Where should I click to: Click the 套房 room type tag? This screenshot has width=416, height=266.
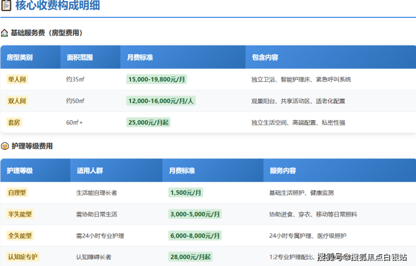coord(15,122)
